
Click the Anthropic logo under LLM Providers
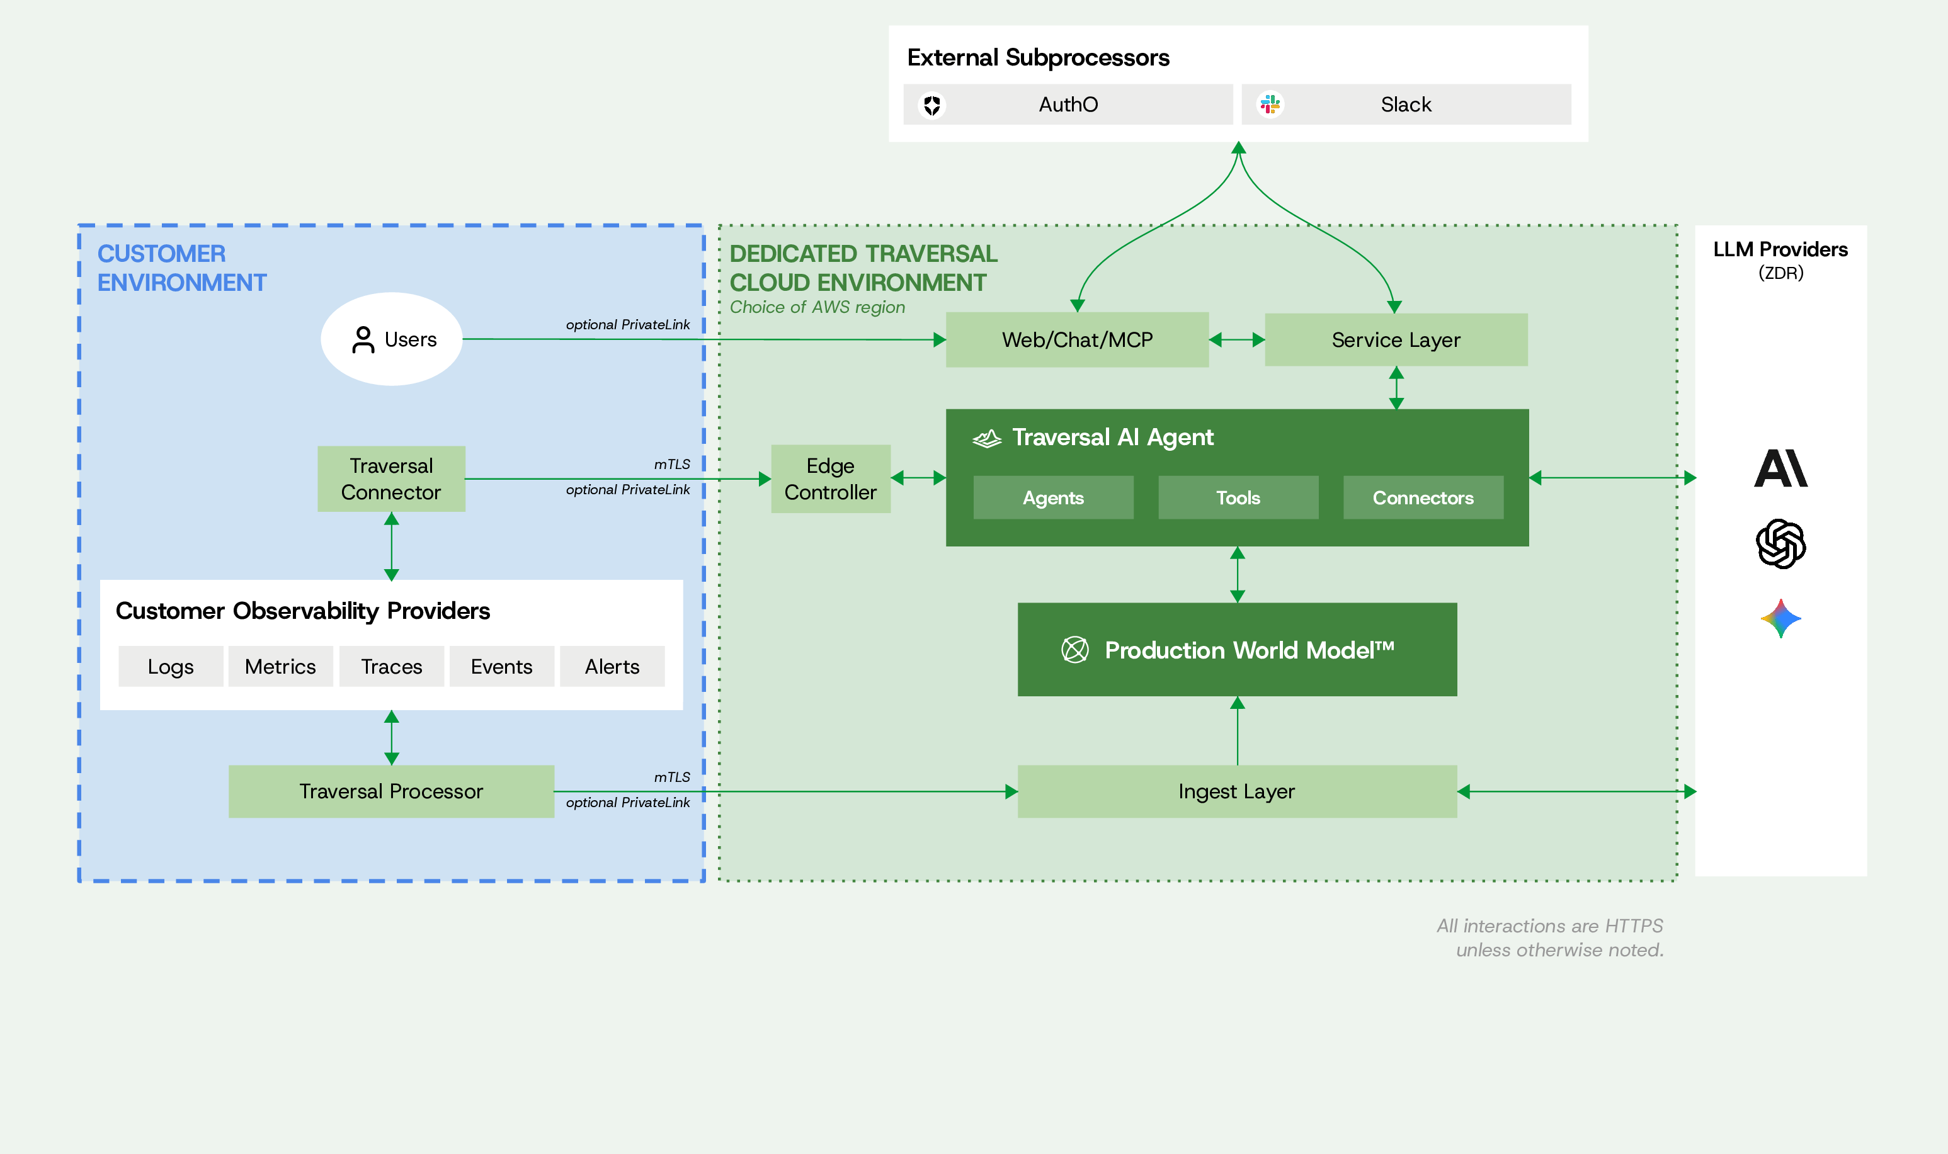point(1780,468)
